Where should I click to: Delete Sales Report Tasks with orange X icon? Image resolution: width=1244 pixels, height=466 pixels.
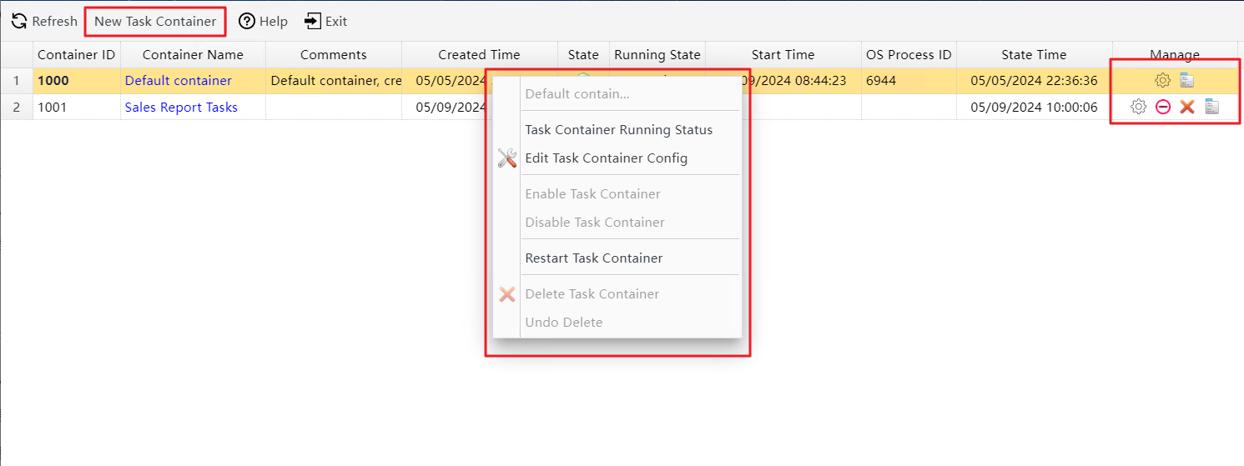(x=1187, y=107)
